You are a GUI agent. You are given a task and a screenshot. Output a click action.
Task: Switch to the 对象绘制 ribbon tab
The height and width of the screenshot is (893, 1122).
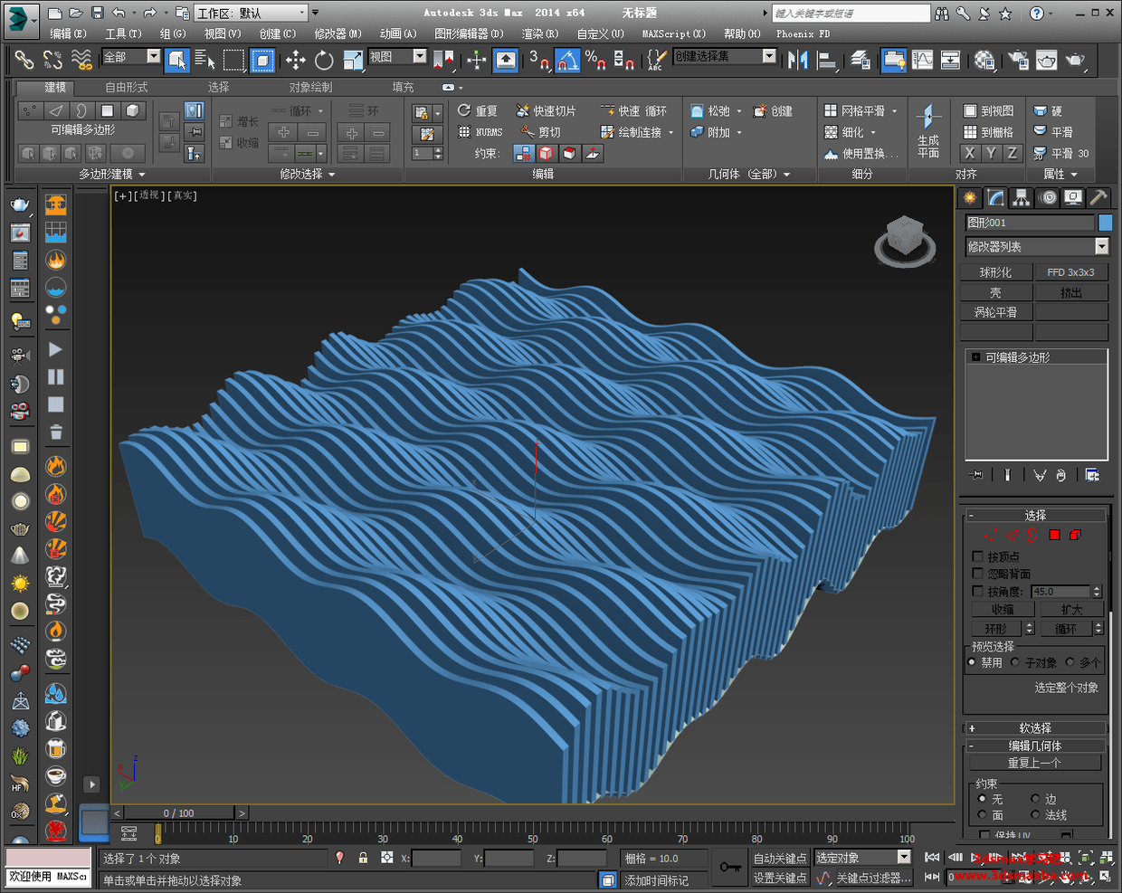click(x=310, y=87)
